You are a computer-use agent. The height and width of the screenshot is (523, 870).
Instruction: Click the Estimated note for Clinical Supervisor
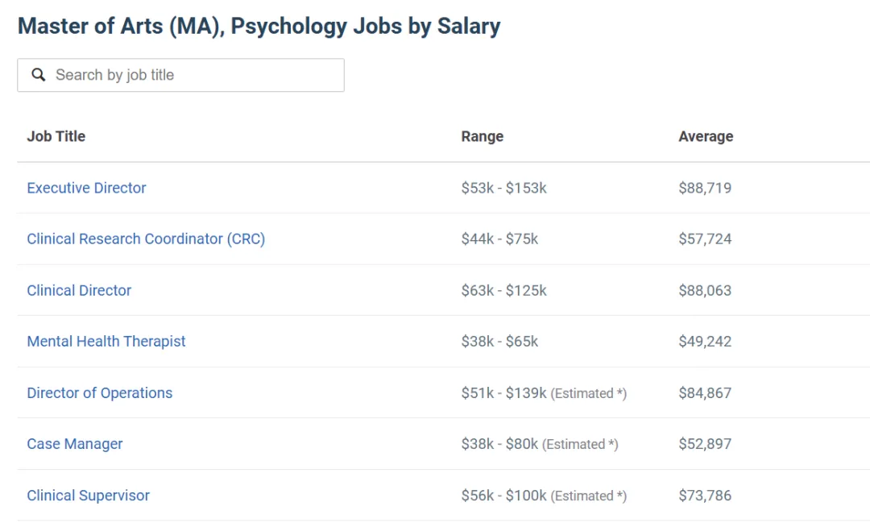pyautogui.click(x=589, y=496)
